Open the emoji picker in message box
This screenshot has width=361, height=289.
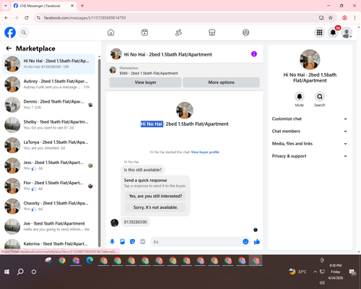245,241
